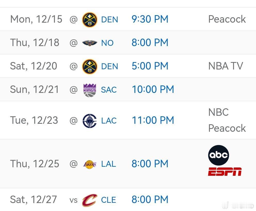Click the Clippers team logo
Screen dimensions: 256x211
pos(89,120)
